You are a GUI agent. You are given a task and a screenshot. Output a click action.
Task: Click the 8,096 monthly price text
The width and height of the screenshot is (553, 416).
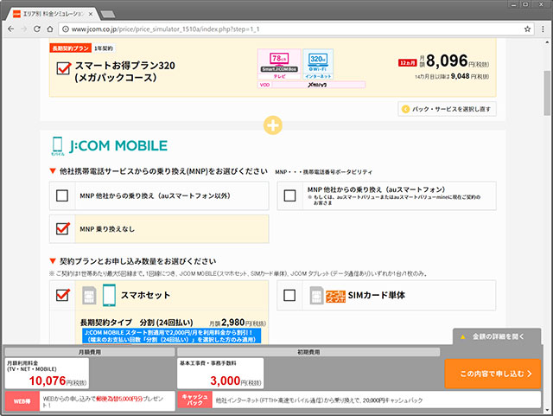447,61
